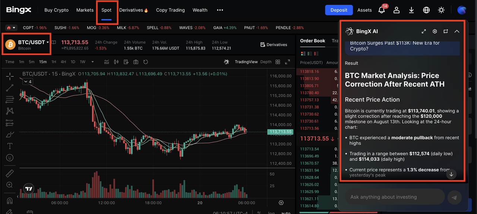Expand chart to fullscreen
Image resolution: width=477 pixels, height=214 pixels.
287,62
